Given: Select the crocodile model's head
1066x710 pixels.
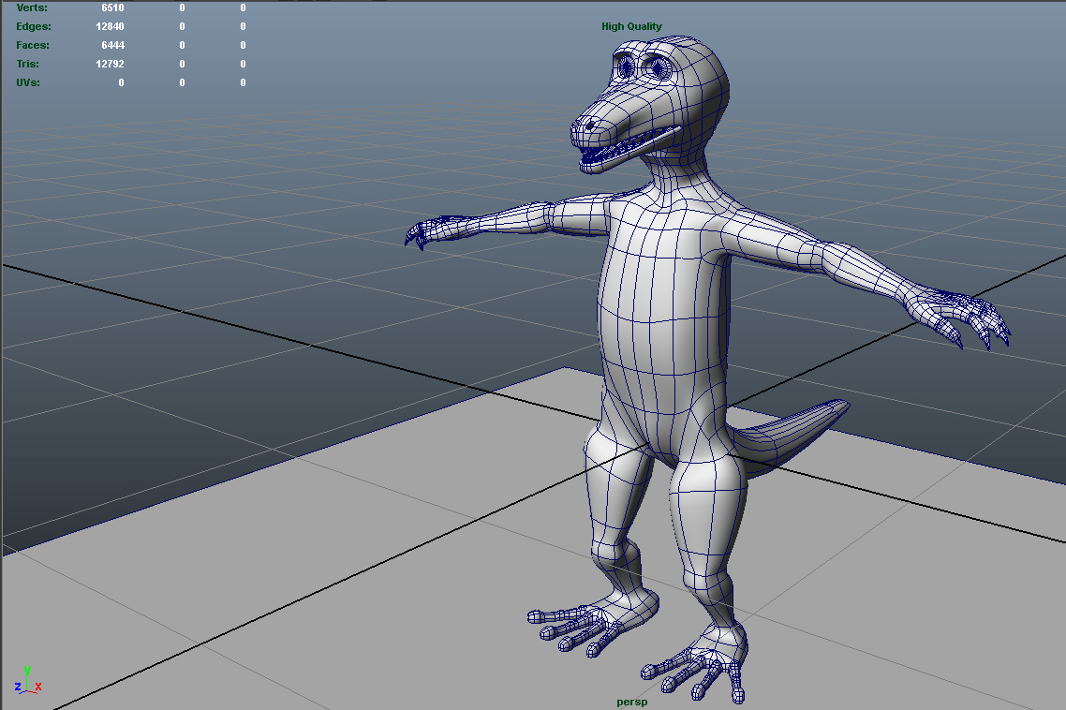Looking at the screenshot, I should coord(649,106).
